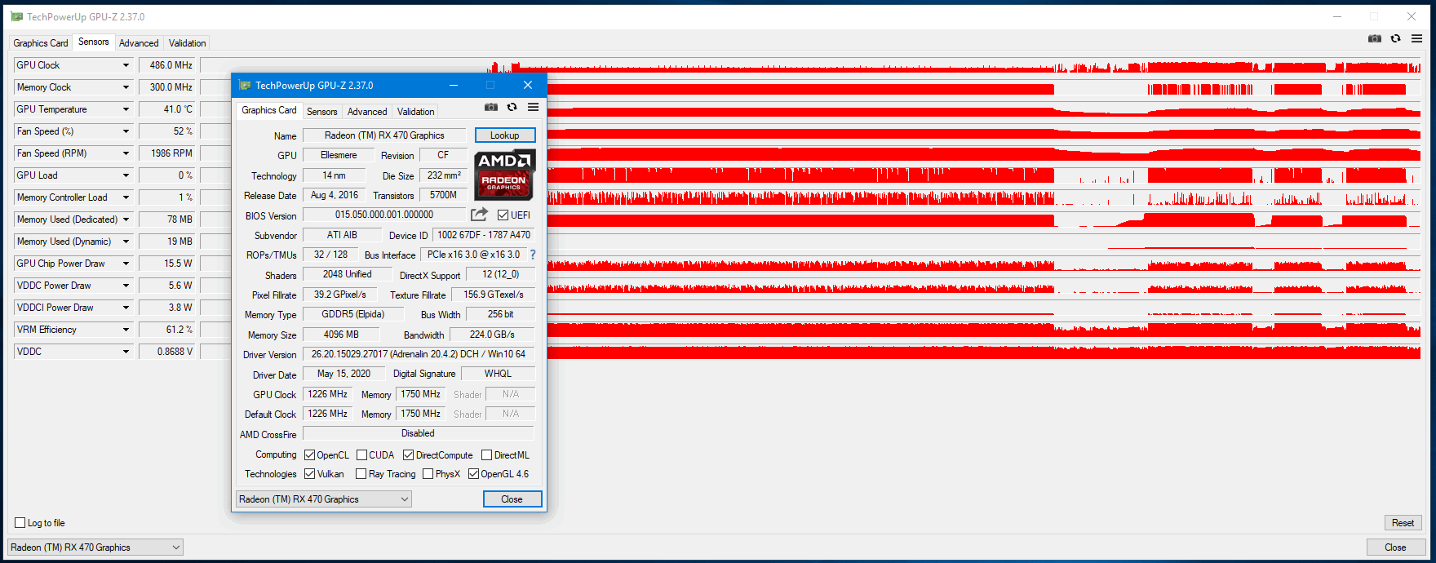1436x563 pixels.
Task: Click GPU name field Radeon RX 470
Action: click(x=384, y=135)
